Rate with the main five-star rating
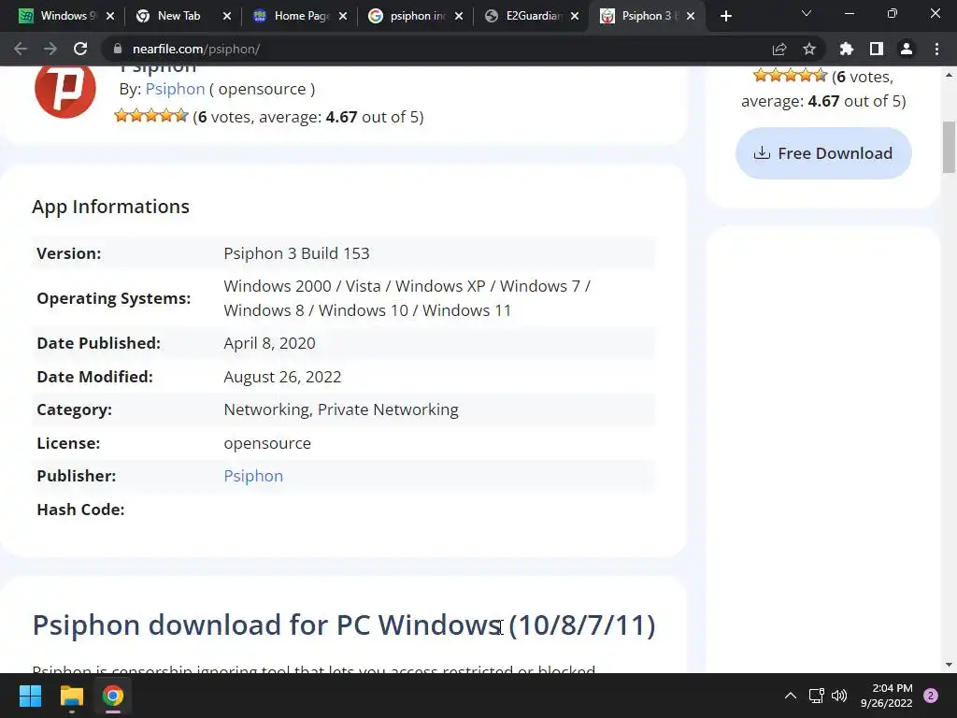This screenshot has height=718, width=957. [x=151, y=115]
